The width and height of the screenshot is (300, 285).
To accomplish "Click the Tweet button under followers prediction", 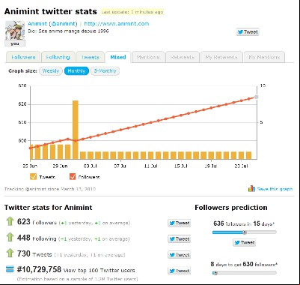I will coord(245,242).
